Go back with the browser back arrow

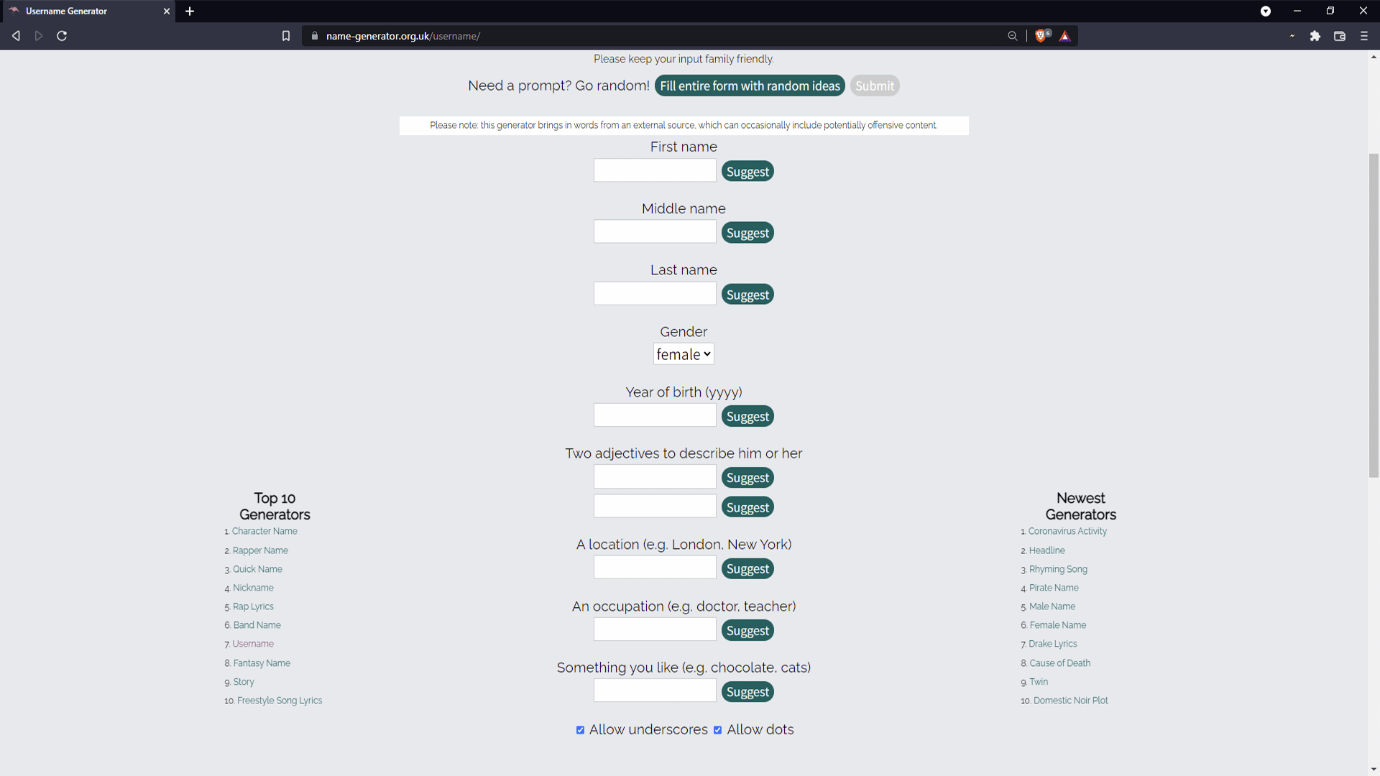point(16,36)
